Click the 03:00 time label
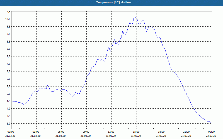223x139 pixels. 36,132
